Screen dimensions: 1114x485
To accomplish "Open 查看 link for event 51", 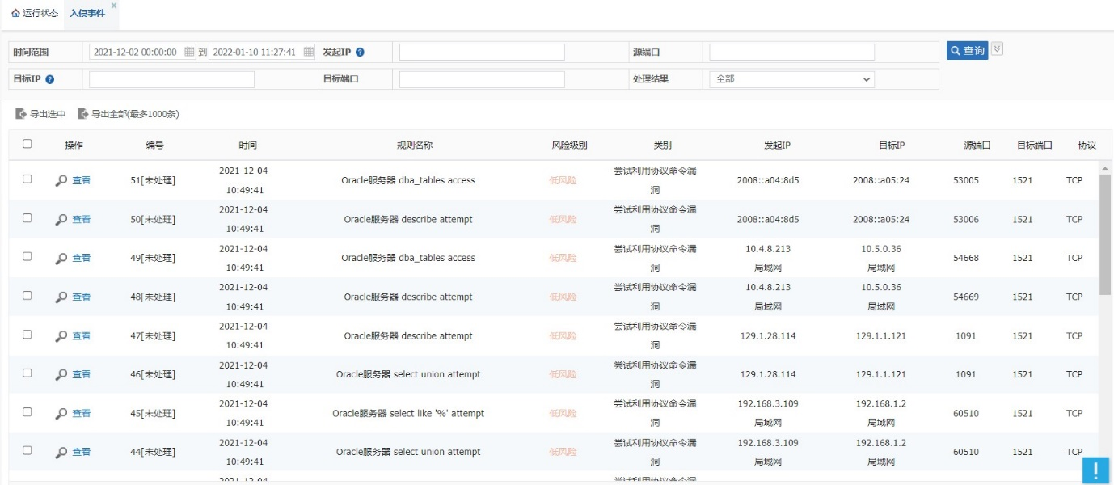I will pos(82,181).
